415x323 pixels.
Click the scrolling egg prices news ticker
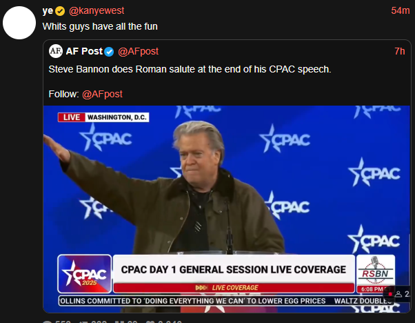point(221,301)
